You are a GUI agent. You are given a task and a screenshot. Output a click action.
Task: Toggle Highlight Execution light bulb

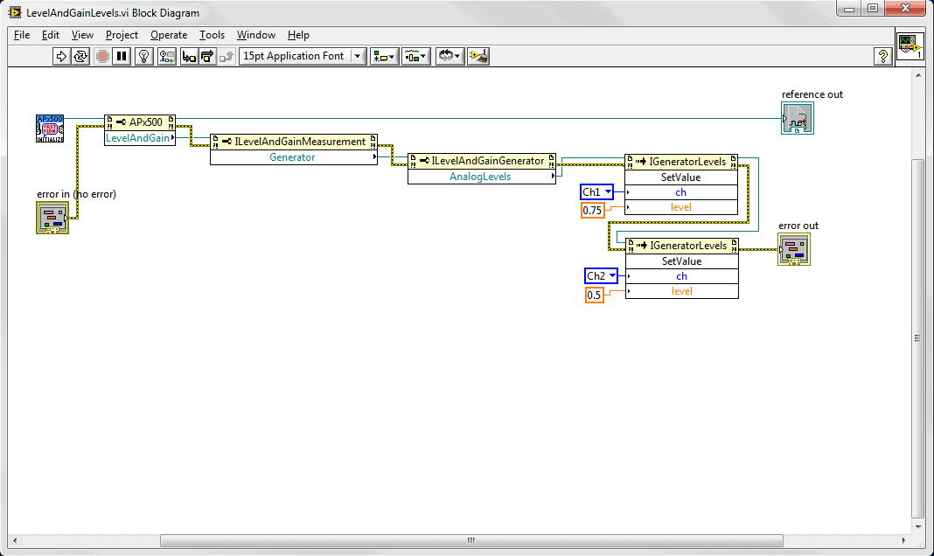(144, 56)
